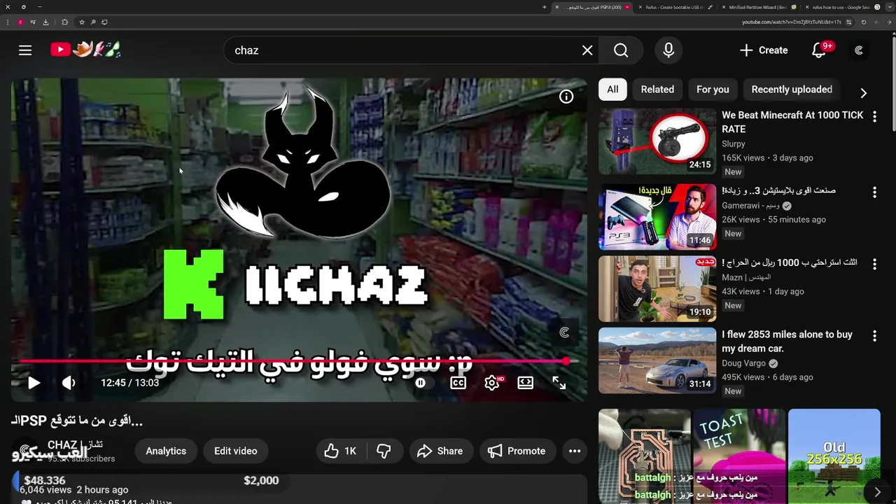Play the video
The height and width of the screenshot is (504, 896).
tap(34, 383)
